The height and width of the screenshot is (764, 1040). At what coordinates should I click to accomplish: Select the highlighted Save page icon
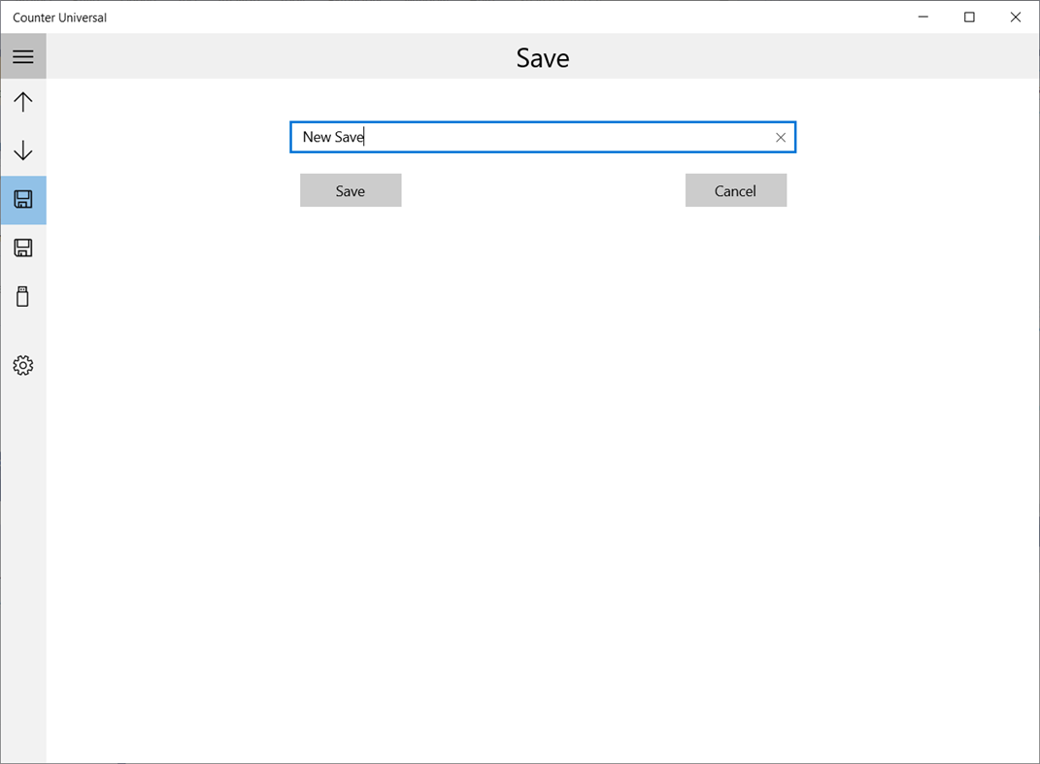[x=23, y=200]
